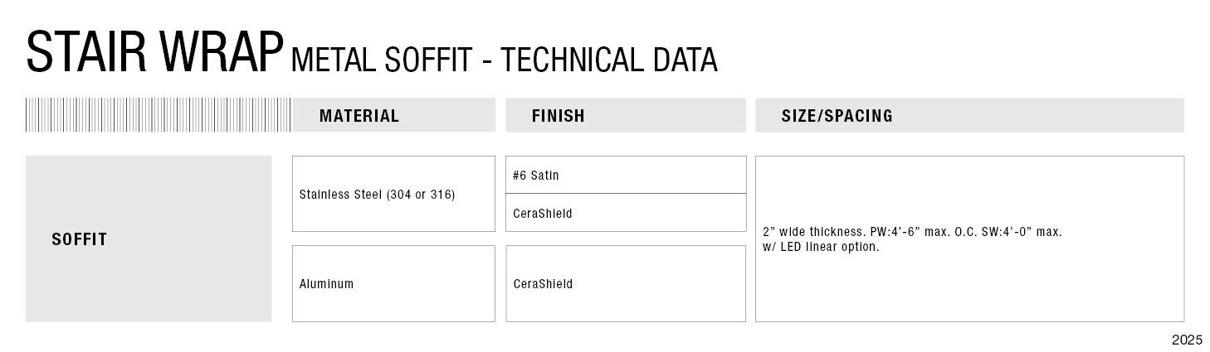Click the "w/ LED linear option" line
The width and height of the screenshot is (1210, 352).
tap(820, 247)
